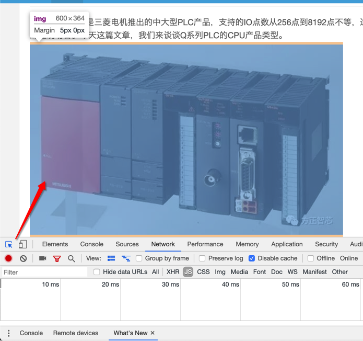This screenshot has width=363, height=341.
Task: Switch to the Memory tab
Action: click(x=247, y=244)
